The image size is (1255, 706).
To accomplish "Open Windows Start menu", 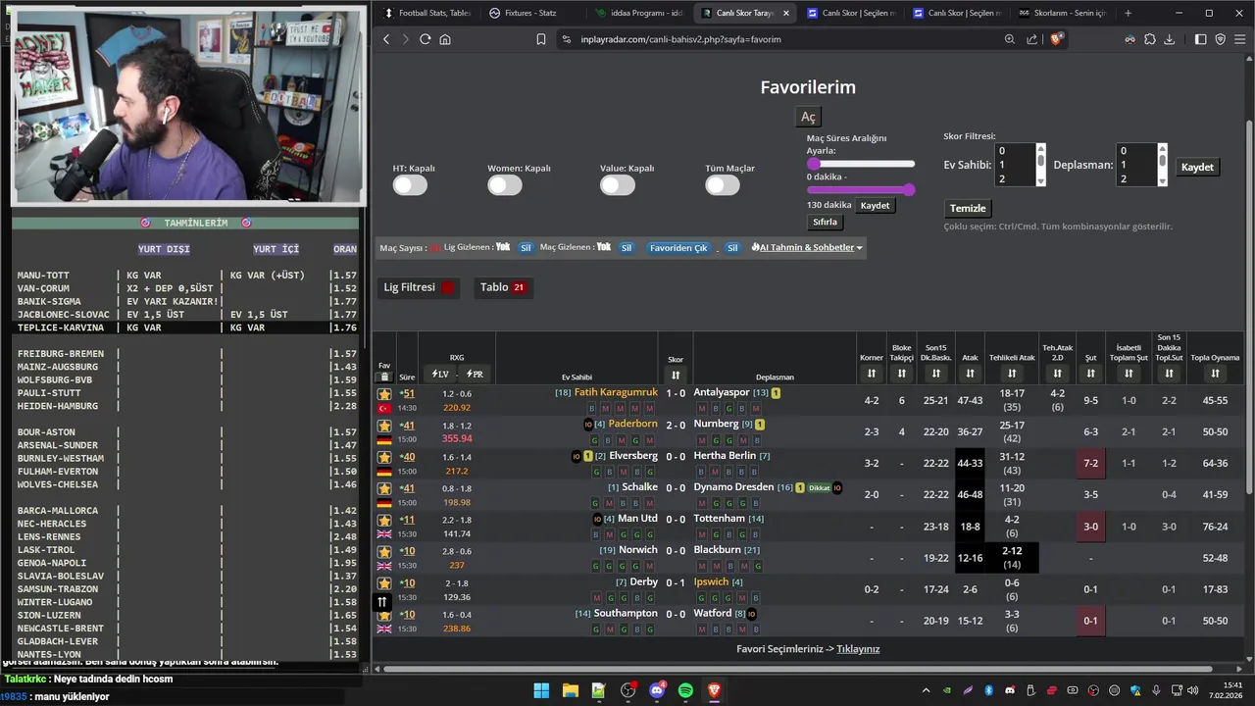I will [541, 690].
